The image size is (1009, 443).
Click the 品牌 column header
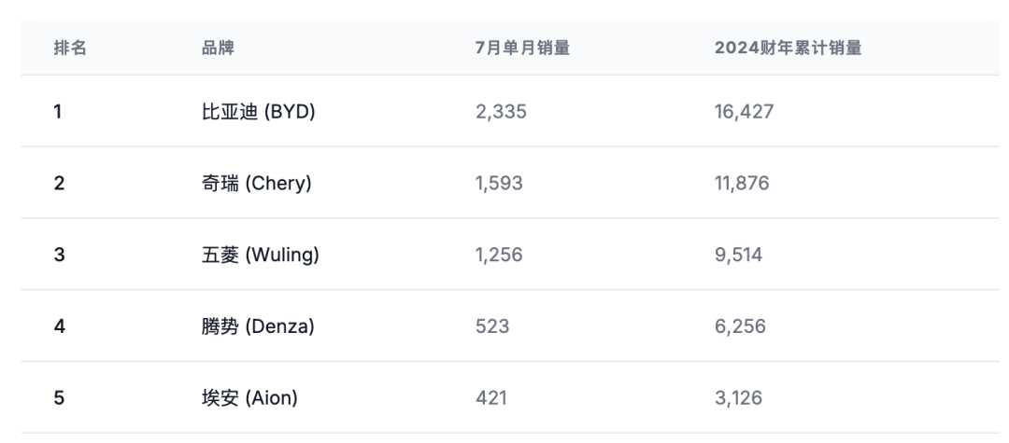[x=218, y=48]
